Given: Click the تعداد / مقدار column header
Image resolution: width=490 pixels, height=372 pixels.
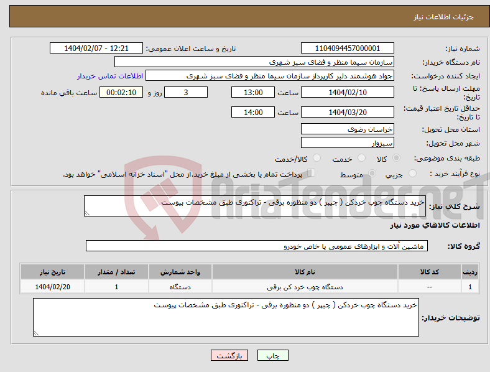Looking at the screenshot, I should tap(116, 272).
